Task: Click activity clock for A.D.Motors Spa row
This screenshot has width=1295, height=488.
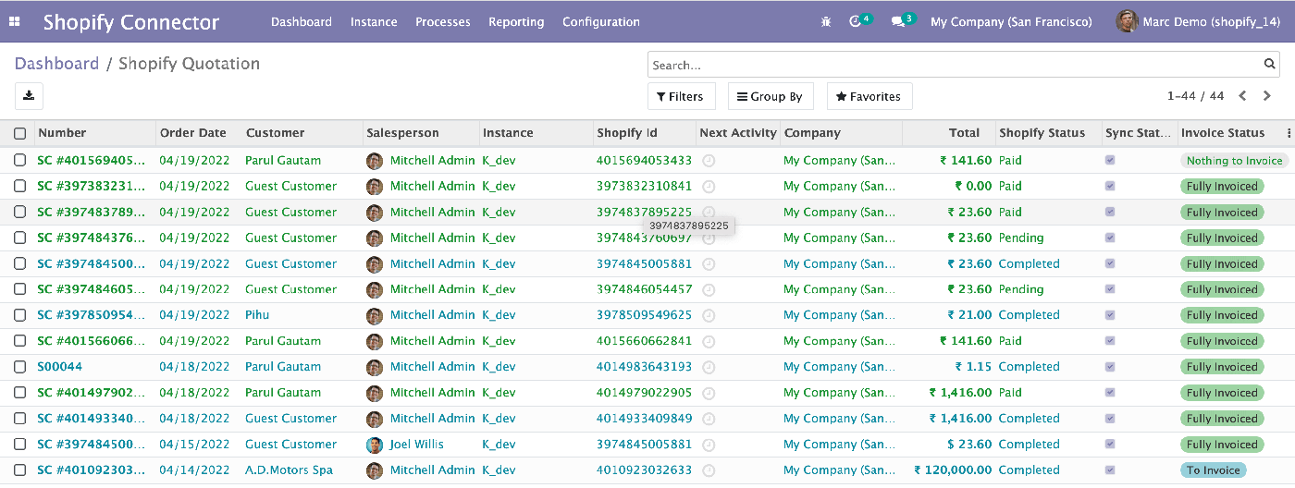Action: [709, 470]
